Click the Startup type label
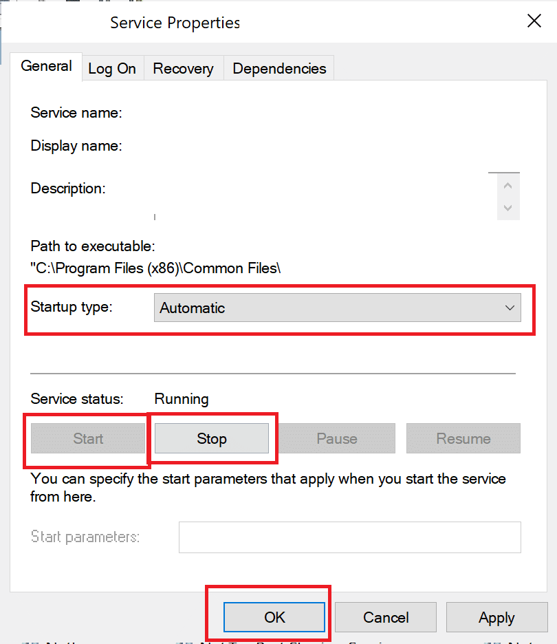 click(x=71, y=307)
